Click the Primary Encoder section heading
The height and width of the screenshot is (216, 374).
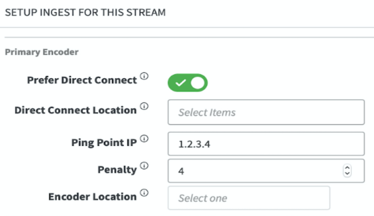pyautogui.click(x=42, y=52)
